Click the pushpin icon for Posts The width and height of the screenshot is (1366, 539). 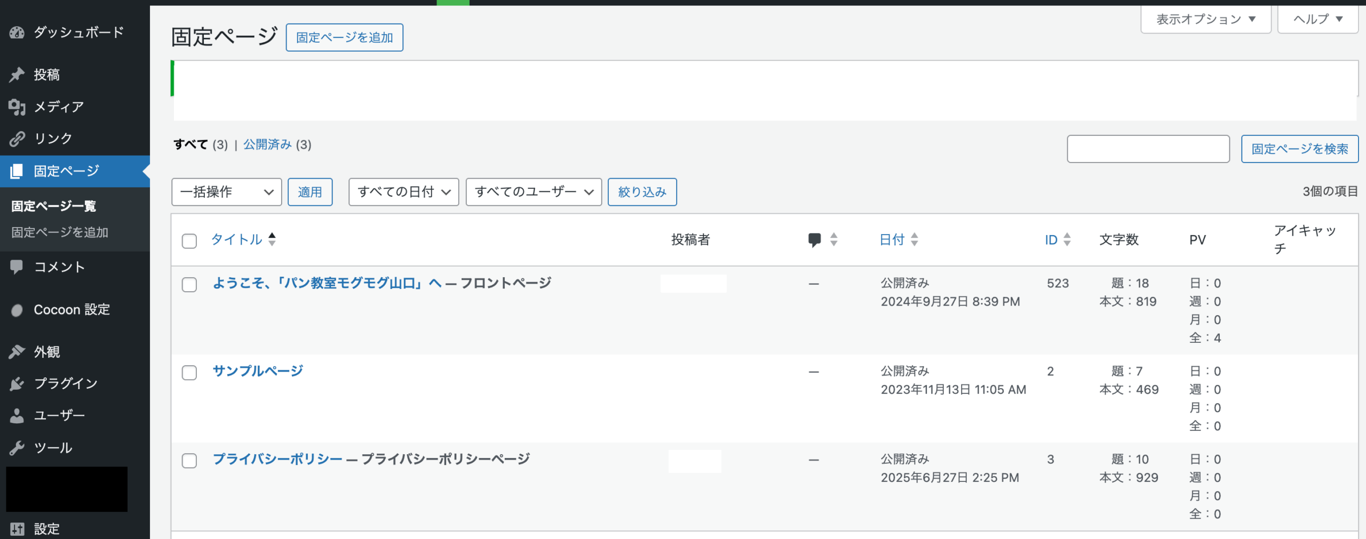17,75
